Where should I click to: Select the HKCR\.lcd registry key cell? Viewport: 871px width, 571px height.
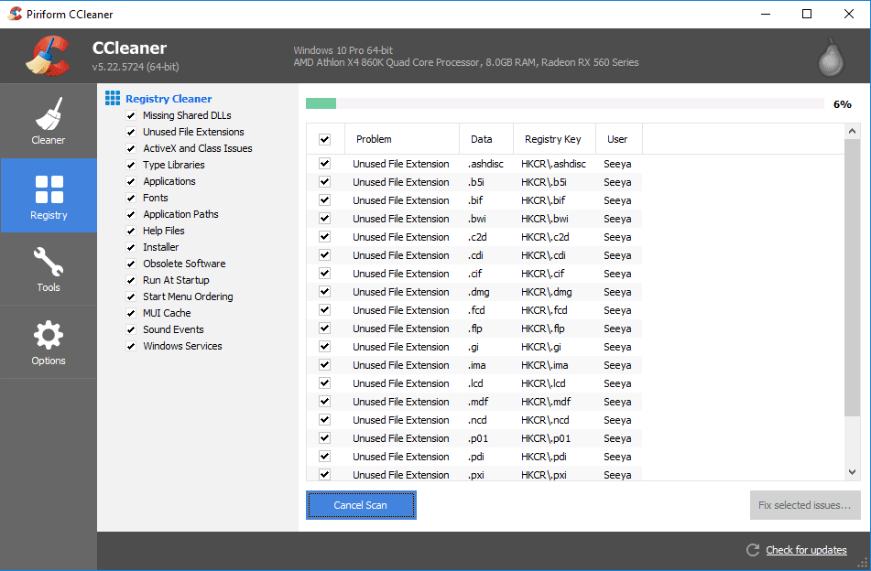(543, 383)
